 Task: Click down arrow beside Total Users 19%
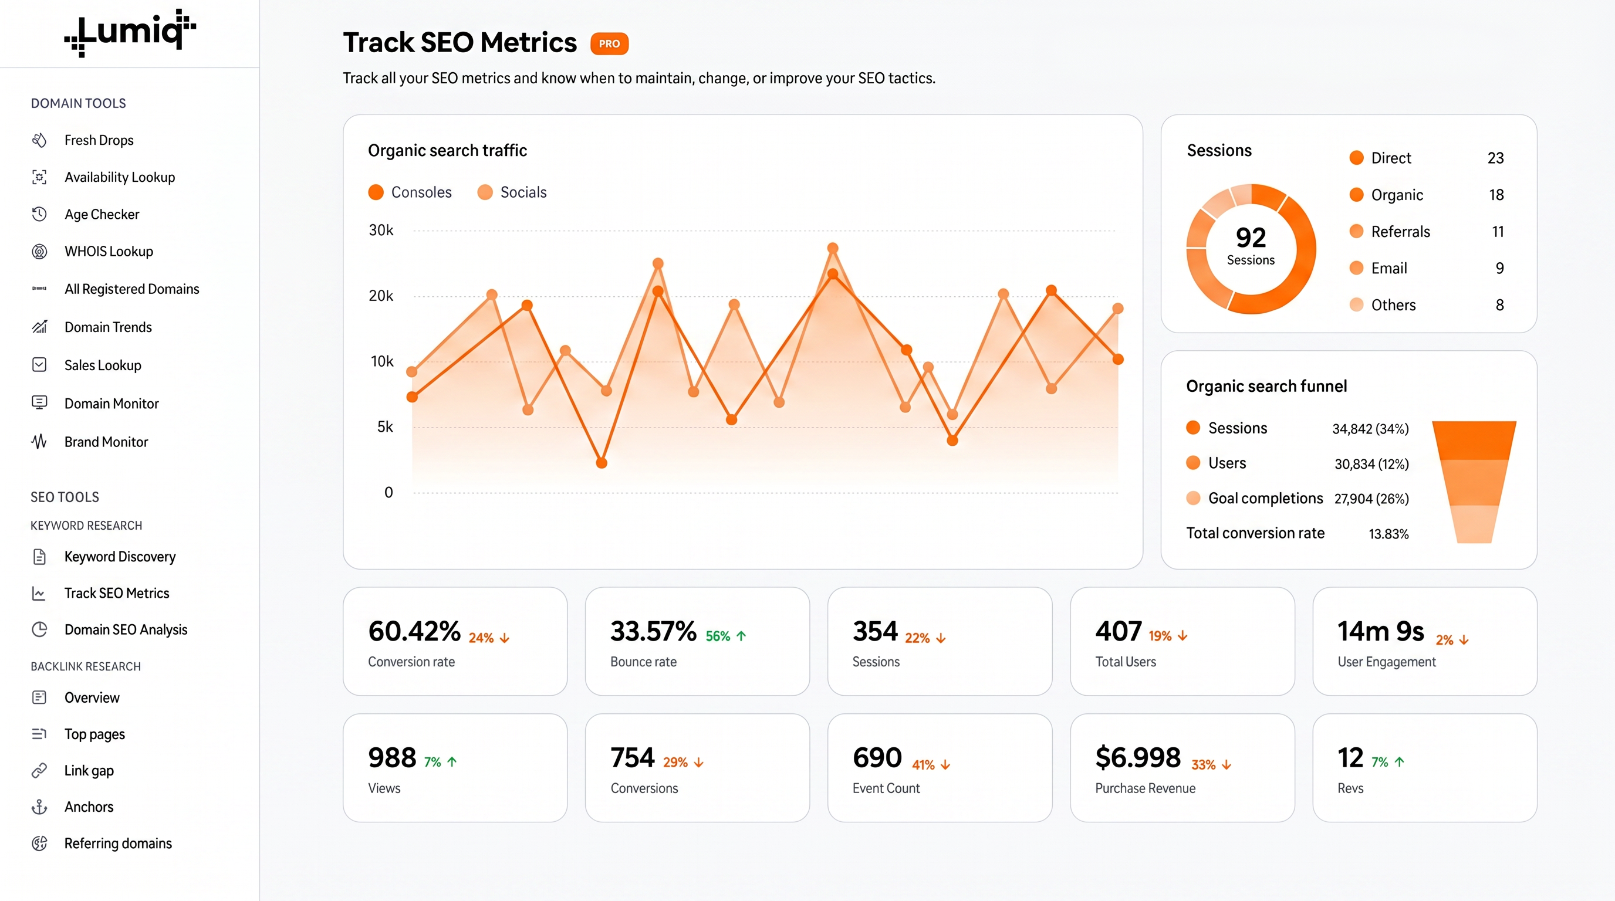[x=1183, y=636]
